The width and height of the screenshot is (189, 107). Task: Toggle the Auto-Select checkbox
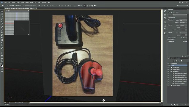[7, 6]
